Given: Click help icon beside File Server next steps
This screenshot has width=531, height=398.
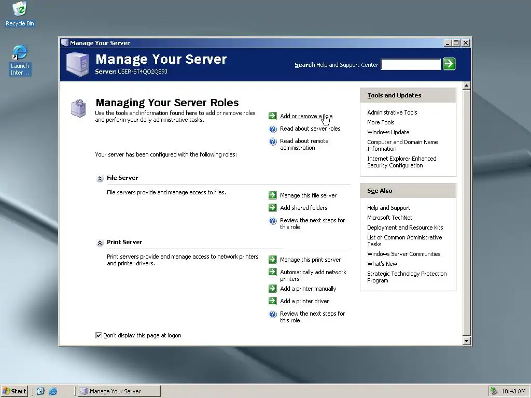Looking at the screenshot, I should tap(273, 221).
